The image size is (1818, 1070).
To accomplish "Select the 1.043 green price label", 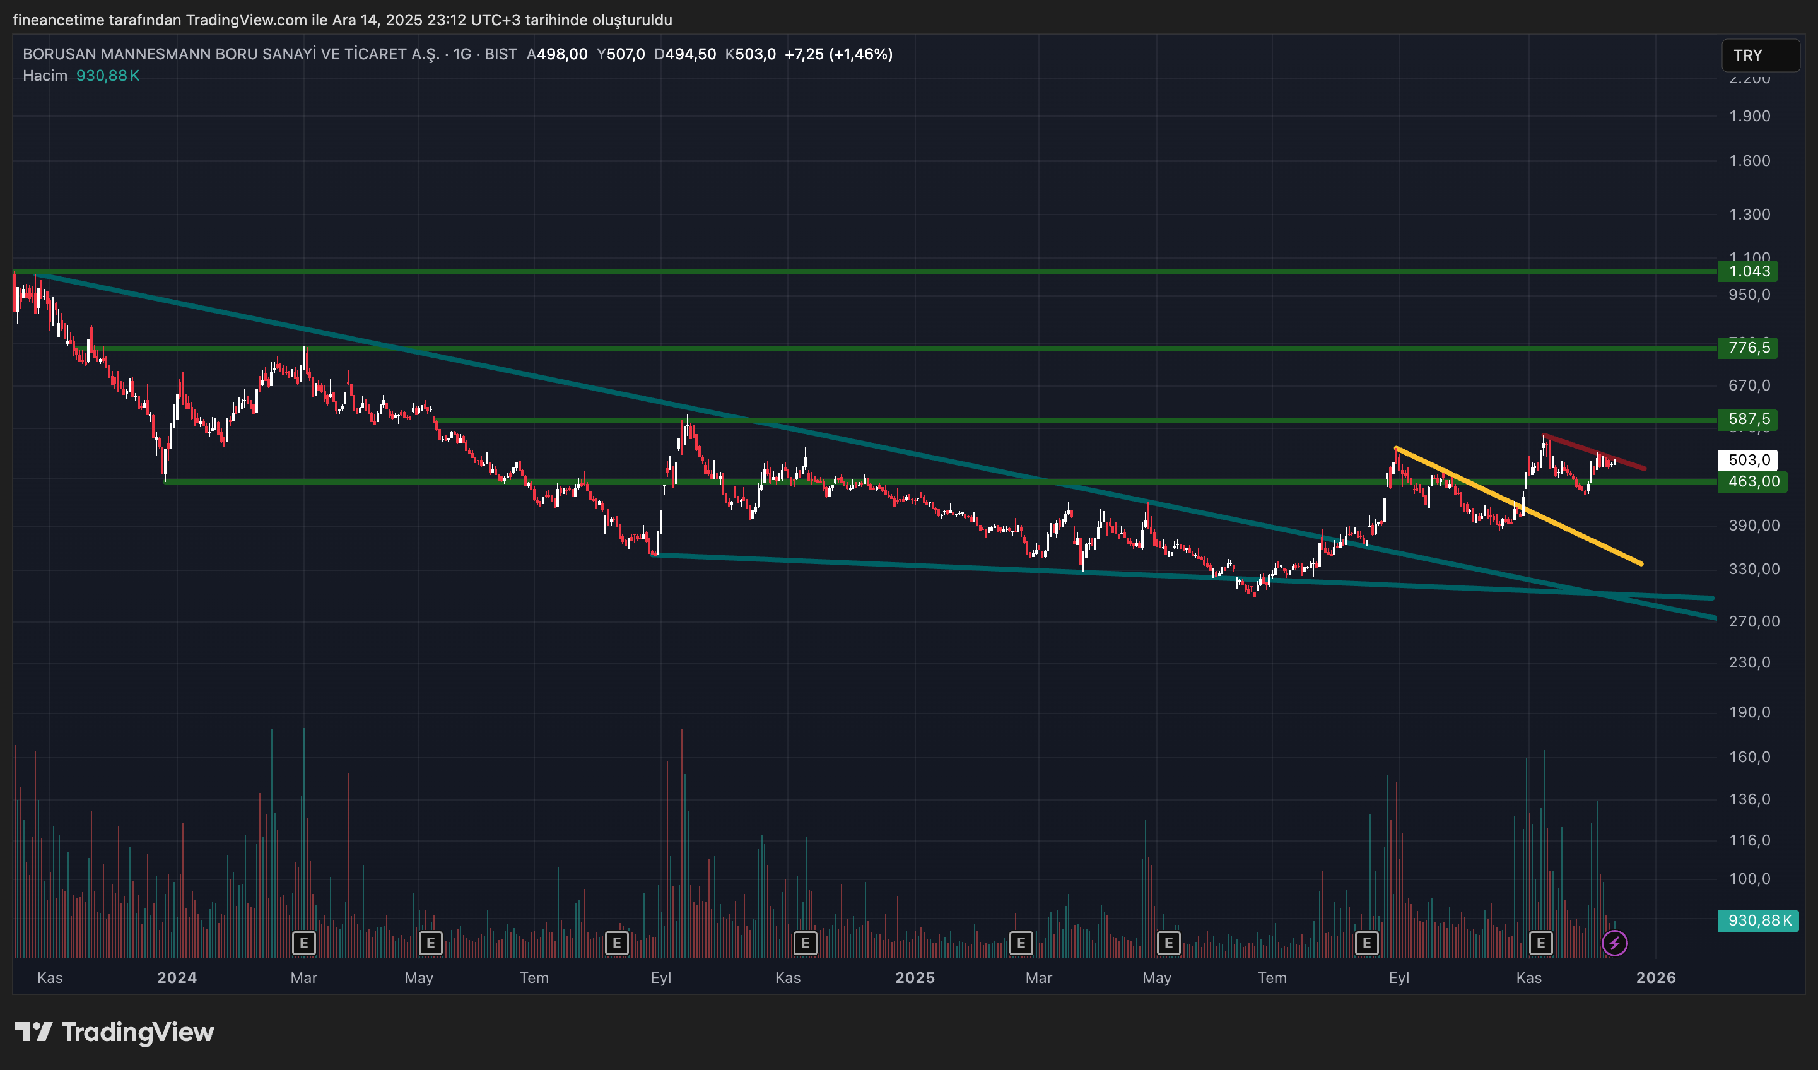I will point(1749,271).
